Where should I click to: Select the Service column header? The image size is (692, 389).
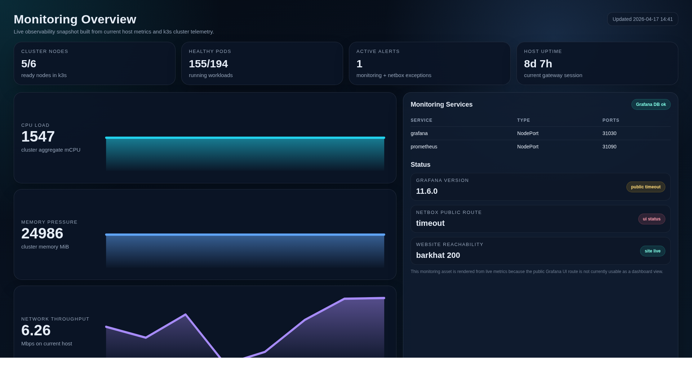[x=421, y=120]
